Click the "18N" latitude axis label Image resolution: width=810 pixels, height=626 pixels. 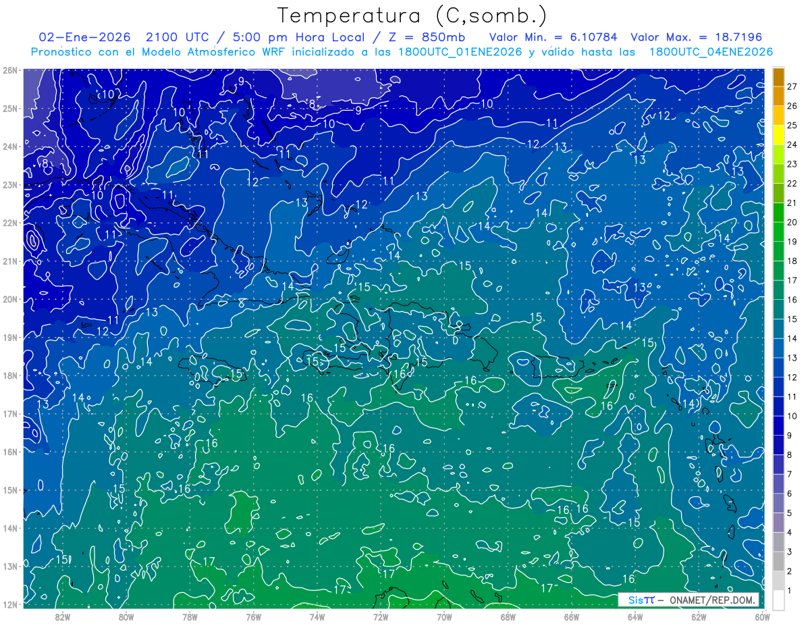(x=9, y=375)
